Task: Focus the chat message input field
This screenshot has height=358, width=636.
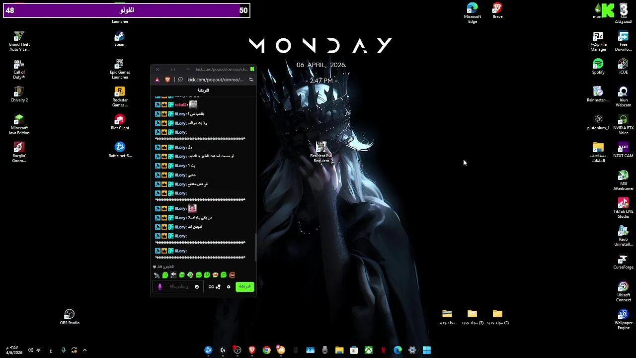Action: click(x=179, y=286)
